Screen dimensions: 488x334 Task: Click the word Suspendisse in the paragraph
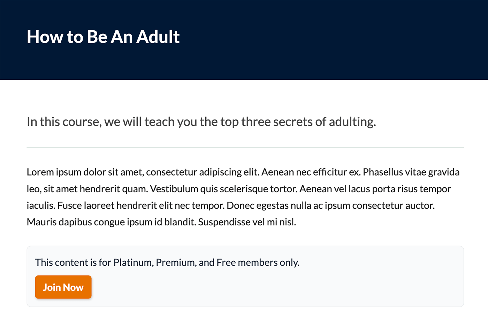[x=224, y=222]
